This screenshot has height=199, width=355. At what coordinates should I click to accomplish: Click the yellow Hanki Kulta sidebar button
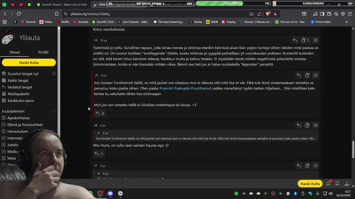(x=29, y=63)
